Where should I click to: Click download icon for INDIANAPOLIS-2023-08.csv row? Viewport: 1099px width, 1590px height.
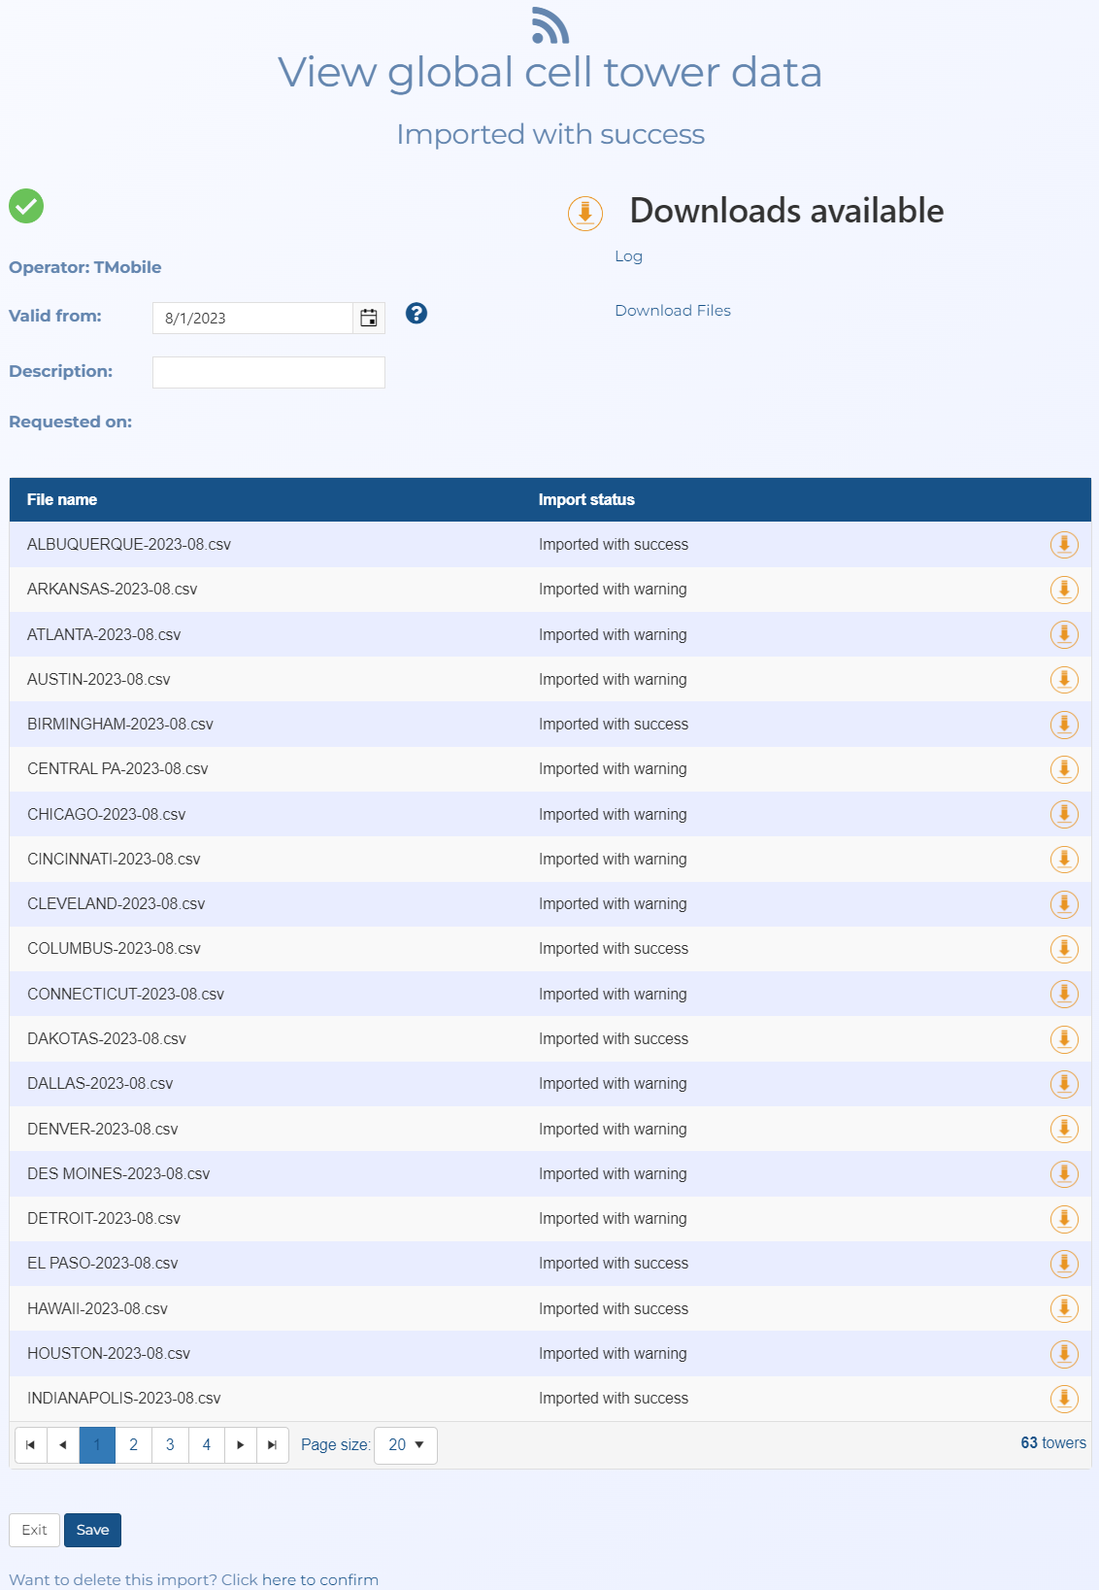coord(1064,1399)
